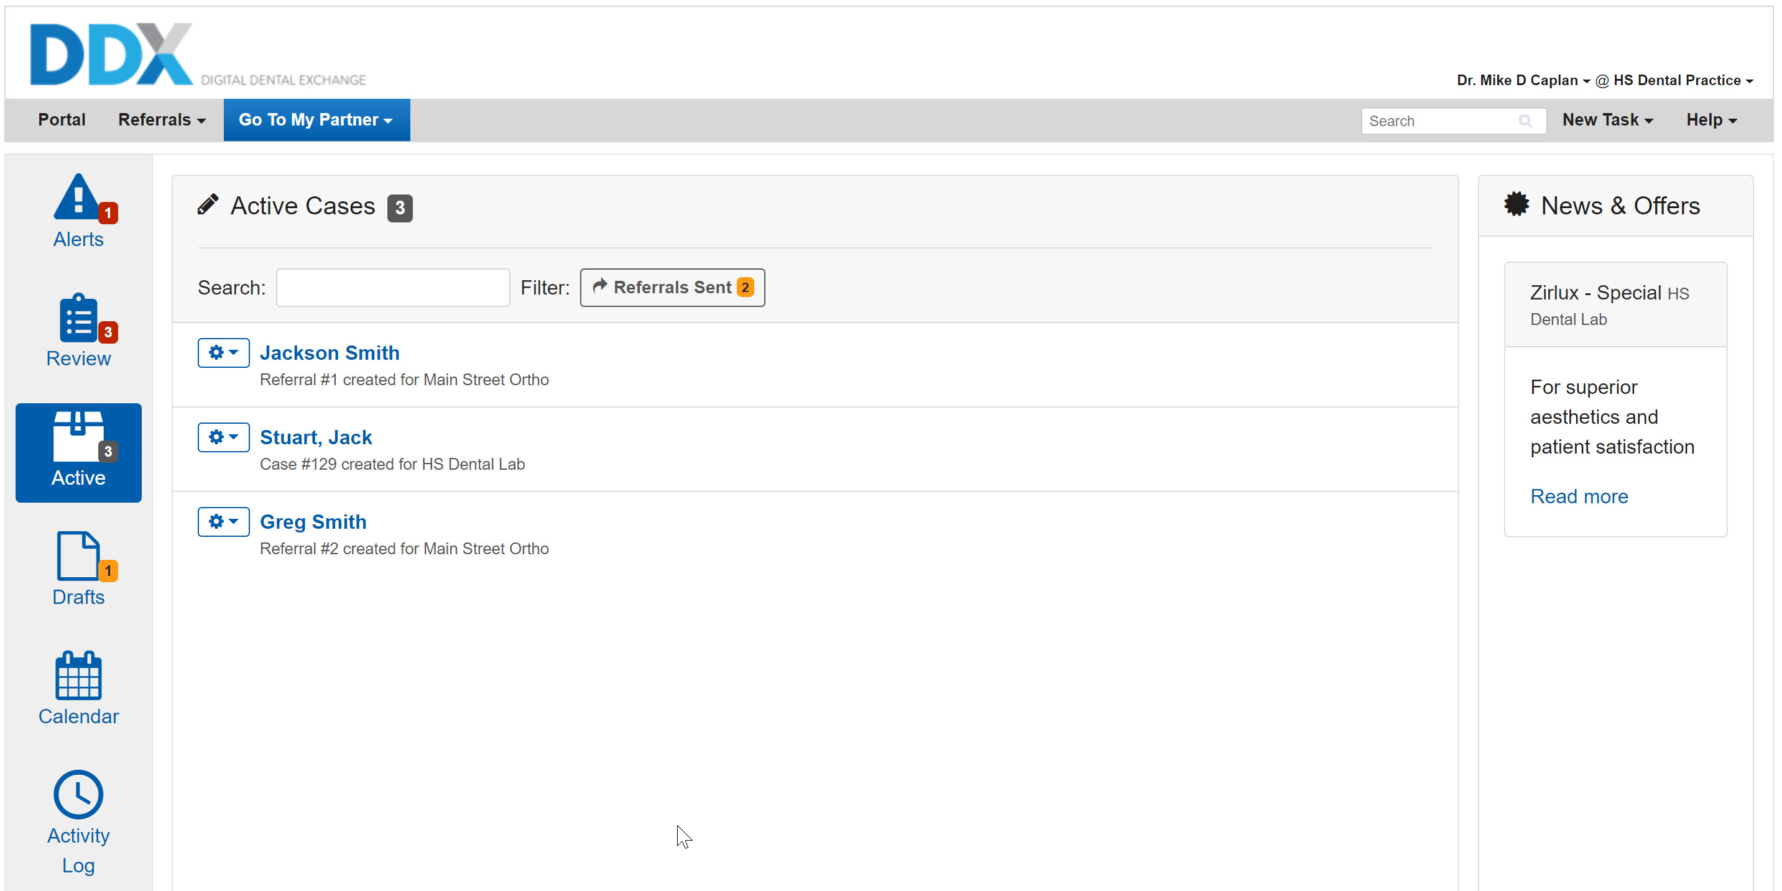Image resolution: width=1782 pixels, height=891 pixels.
Task: Click the starburst icon beside News & Offers
Action: point(1516,204)
